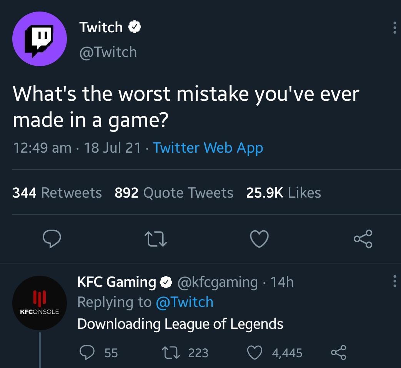Share the Twitch tweet
The width and height of the screenshot is (401, 368).
point(363,239)
